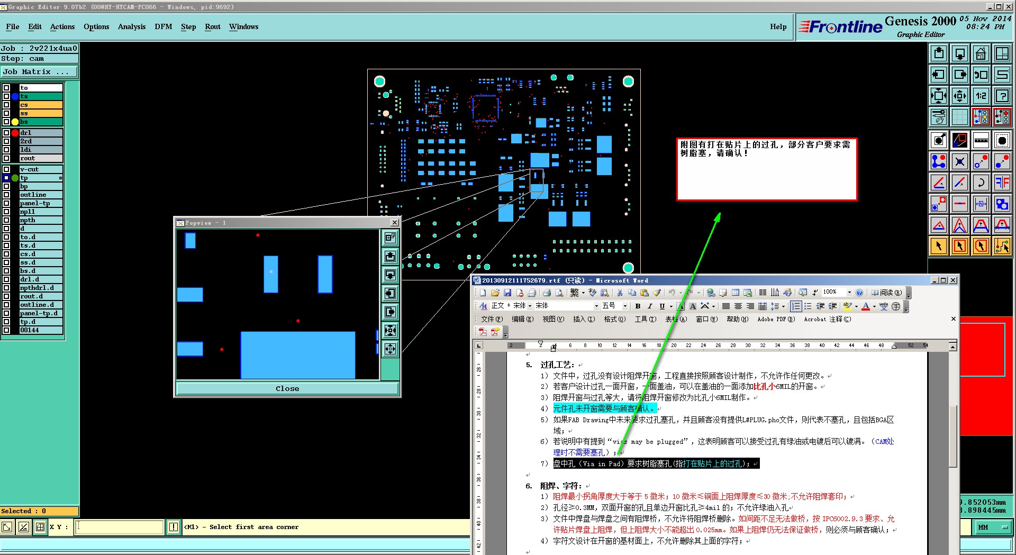Toggle the checkbox for layer outline
The width and height of the screenshot is (1016, 555).
coord(6,195)
